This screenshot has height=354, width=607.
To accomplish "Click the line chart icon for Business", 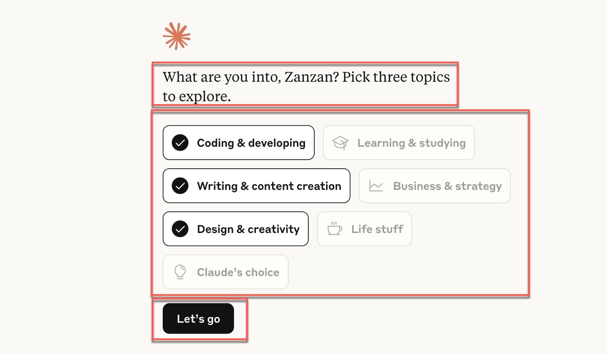I will [x=376, y=186].
